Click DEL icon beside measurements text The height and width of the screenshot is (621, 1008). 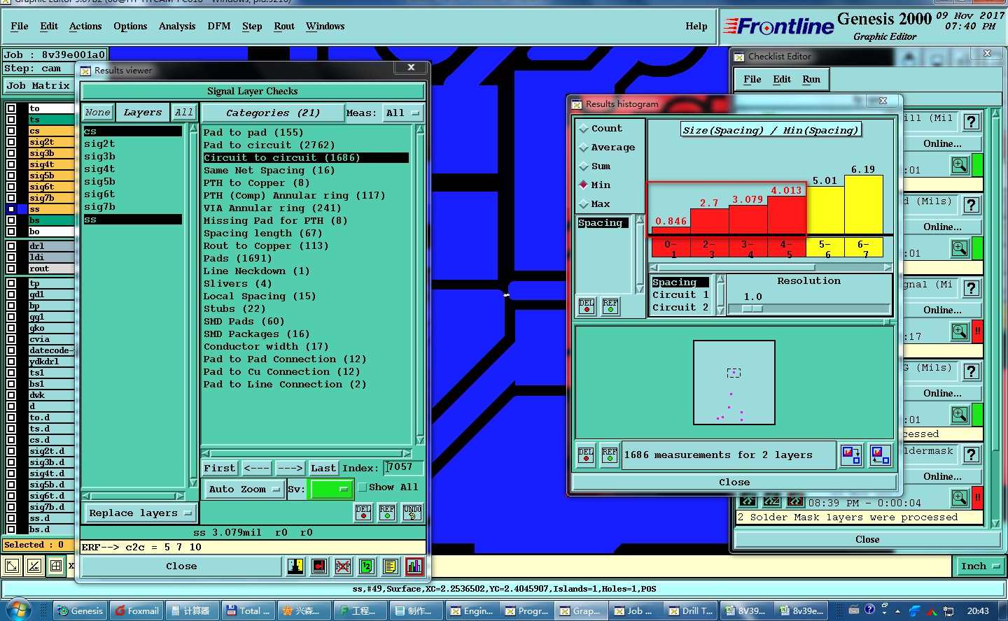coord(586,455)
